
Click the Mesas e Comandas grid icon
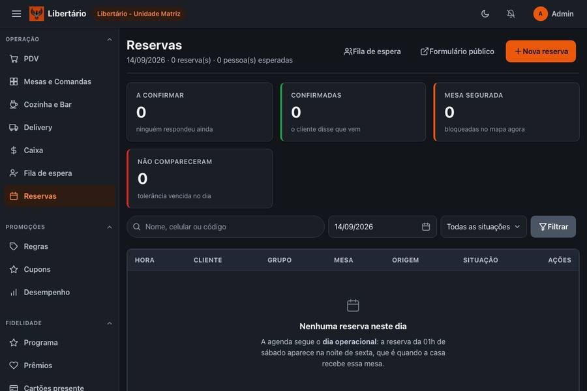tap(14, 81)
